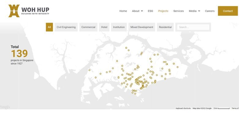Filter projects by Residential
This screenshot has height=121, width=239.
[165, 27]
